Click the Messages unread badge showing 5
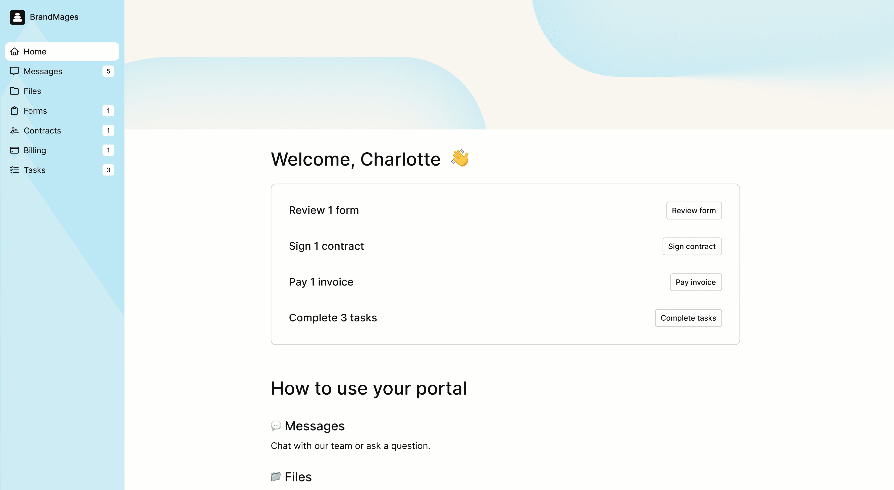This screenshot has width=894, height=490. pos(108,72)
